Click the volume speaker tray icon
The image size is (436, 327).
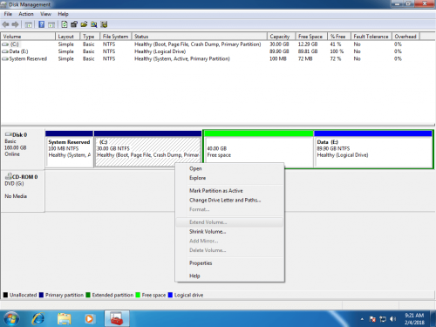[392, 319]
